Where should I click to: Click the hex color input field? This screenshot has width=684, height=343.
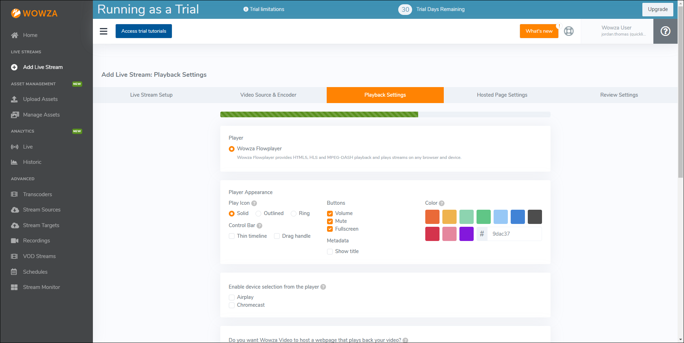pos(514,234)
